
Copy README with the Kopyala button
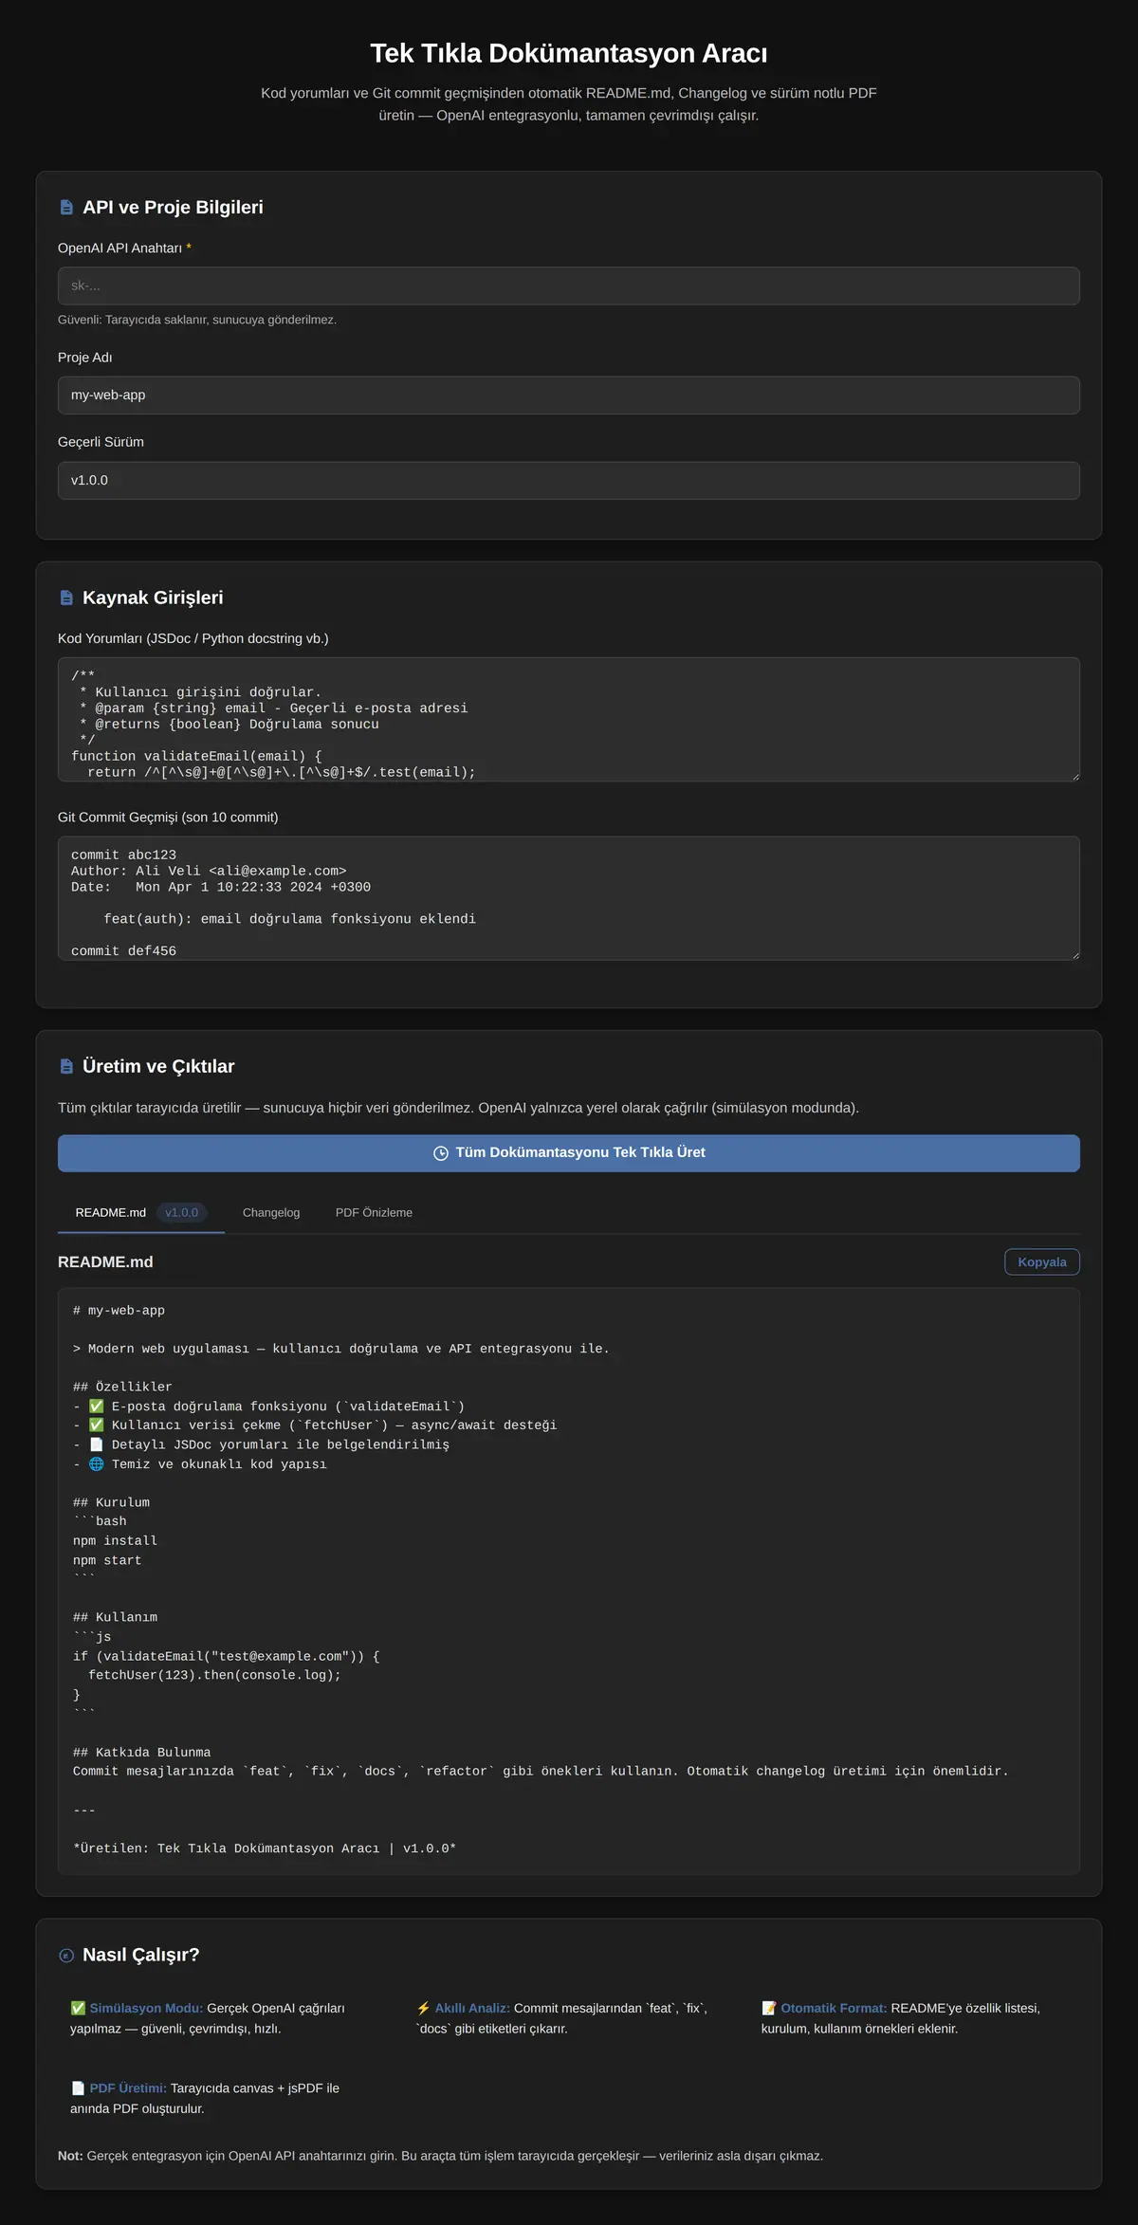[x=1042, y=1262]
